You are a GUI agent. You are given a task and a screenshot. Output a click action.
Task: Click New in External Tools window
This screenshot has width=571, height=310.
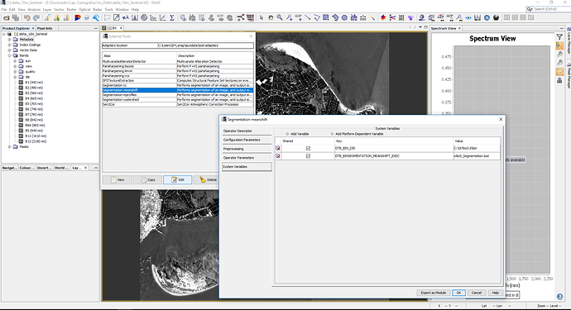point(118,179)
